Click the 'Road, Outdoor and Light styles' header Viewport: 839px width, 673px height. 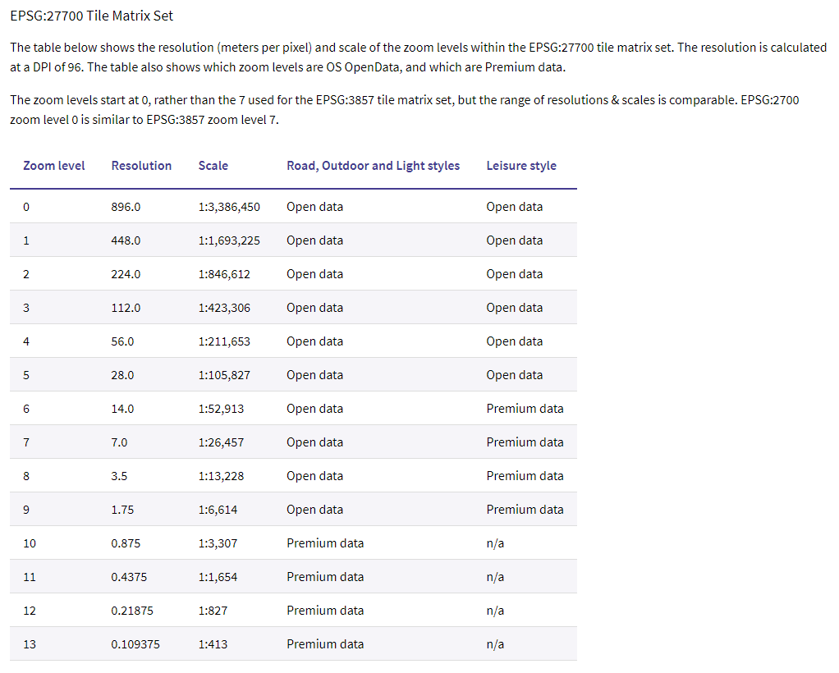pos(373,166)
